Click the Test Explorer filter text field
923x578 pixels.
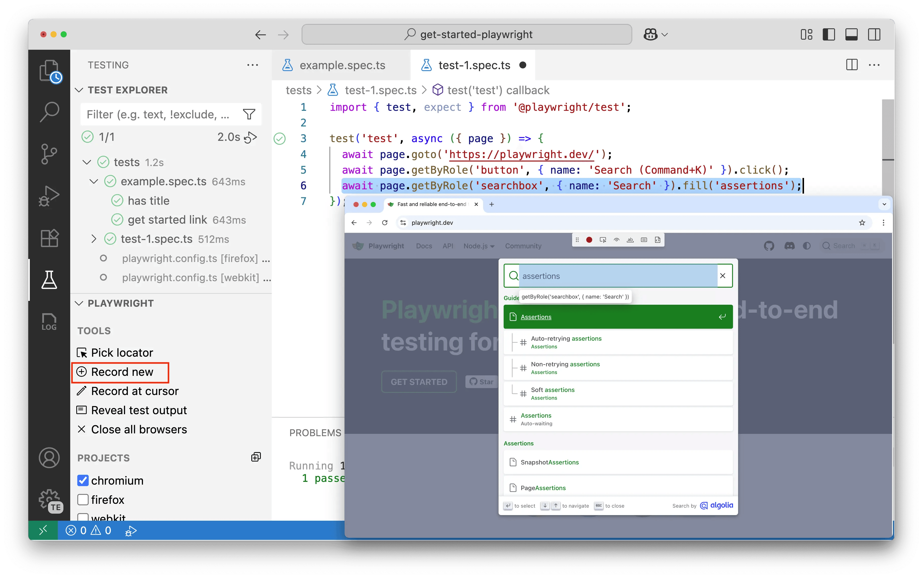click(x=158, y=114)
